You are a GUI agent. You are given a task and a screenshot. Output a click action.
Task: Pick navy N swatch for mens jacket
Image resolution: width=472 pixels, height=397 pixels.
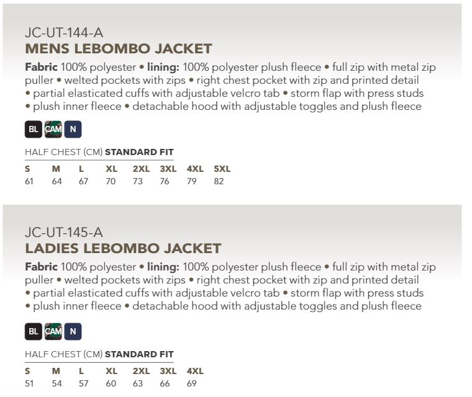click(x=73, y=131)
